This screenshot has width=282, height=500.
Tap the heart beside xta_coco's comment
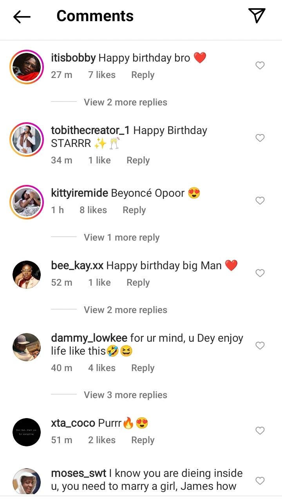click(260, 431)
